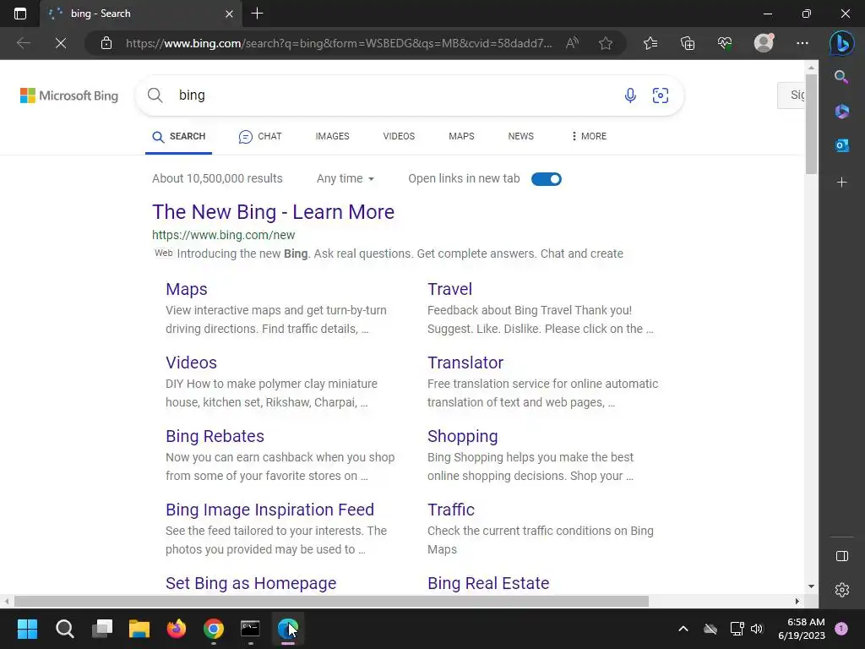The height and width of the screenshot is (649, 865).
Task: Expand the MORE search categories menu
Action: (x=589, y=136)
